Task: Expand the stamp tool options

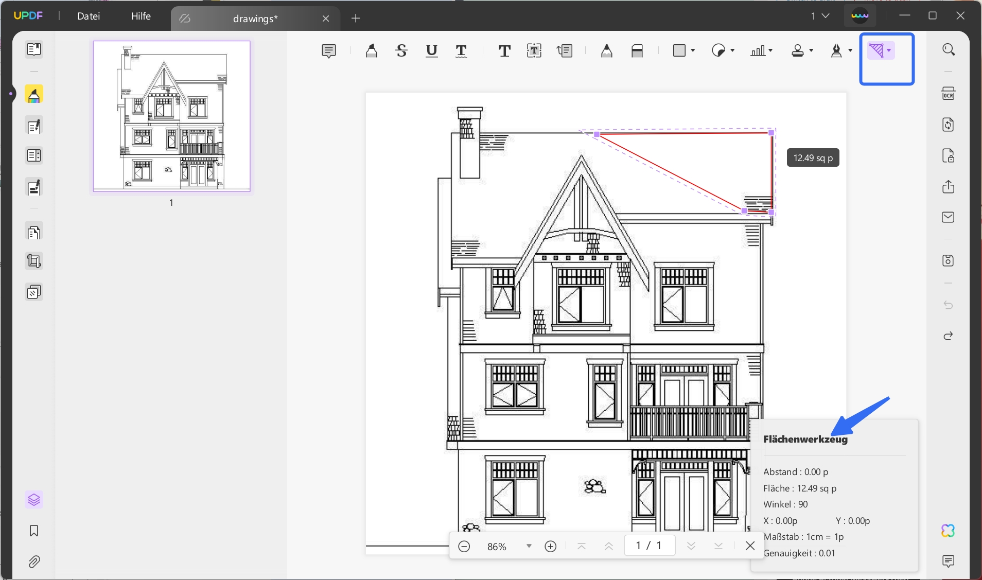Action: (x=811, y=50)
